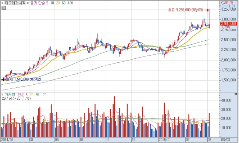Screen dimensions: 239x143
Task: Select the 2014/07 date on time axis
Action: coord(7,140)
